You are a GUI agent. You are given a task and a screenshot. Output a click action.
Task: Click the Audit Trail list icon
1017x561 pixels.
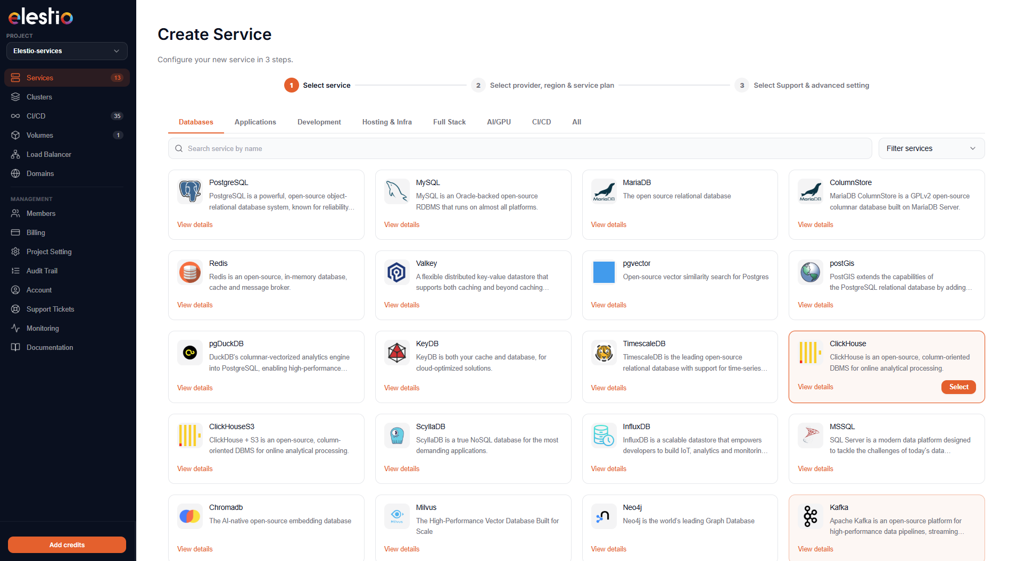click(15, 271)
